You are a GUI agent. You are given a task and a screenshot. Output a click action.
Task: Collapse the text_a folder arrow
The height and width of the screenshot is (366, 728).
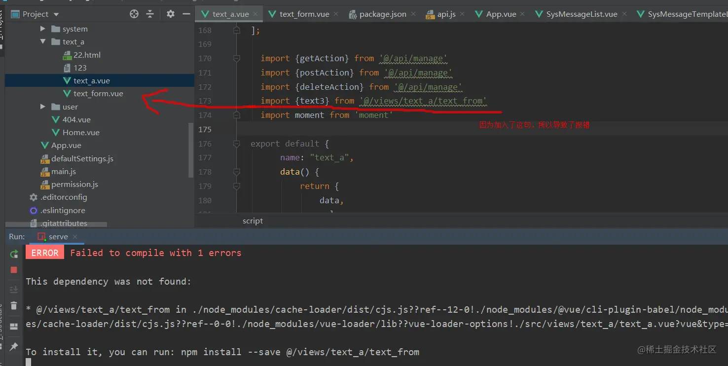pyautogui.click(x=43, y=42)
